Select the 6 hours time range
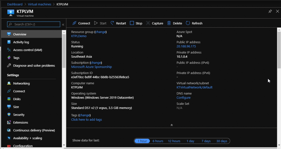 click(x=158, y=141)
